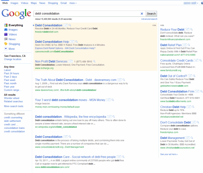203x173 pixels.
Task: Click +1 button beside Reduce Your Debt ad
Action: [187, 30]
